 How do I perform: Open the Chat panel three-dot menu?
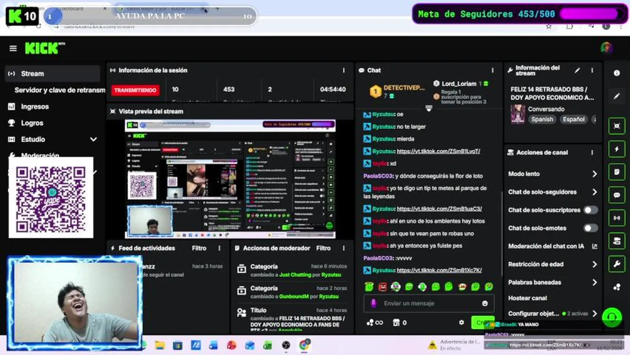492,71
